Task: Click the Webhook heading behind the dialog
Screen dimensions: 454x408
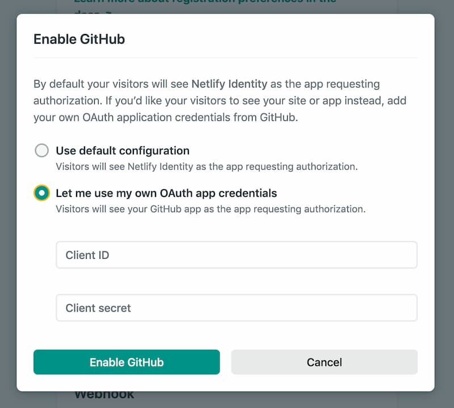Action: (x=104, y=395)
